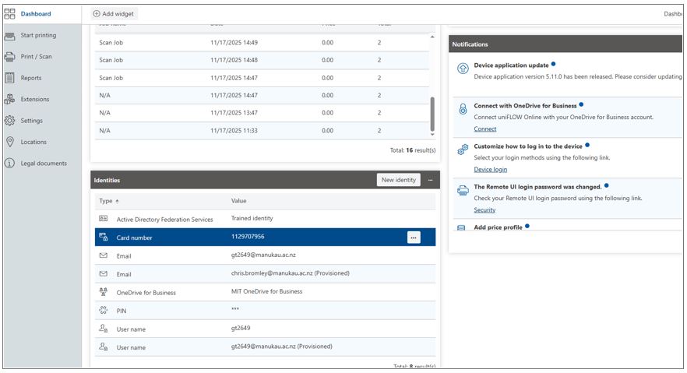
Task: Click the Reports icon in sidebar
Action: [10, 78]
